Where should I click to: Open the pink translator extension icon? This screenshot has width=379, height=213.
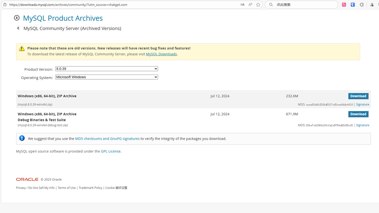tap(344, 5)
